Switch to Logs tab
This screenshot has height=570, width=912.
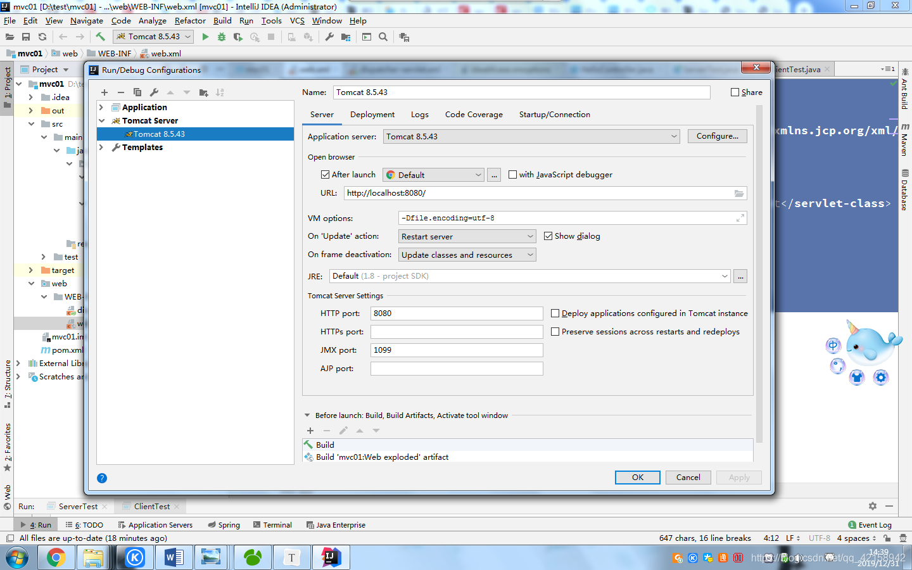click(x=420, y=115)
